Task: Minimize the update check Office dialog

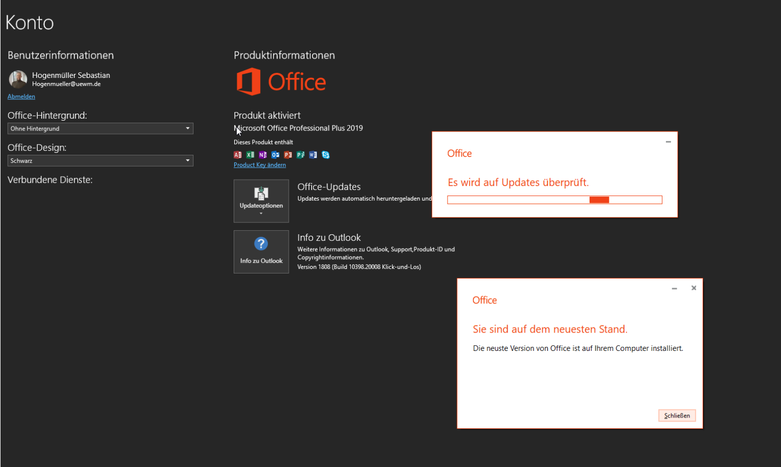Action: pyautogui.click(x=668, y=142)
